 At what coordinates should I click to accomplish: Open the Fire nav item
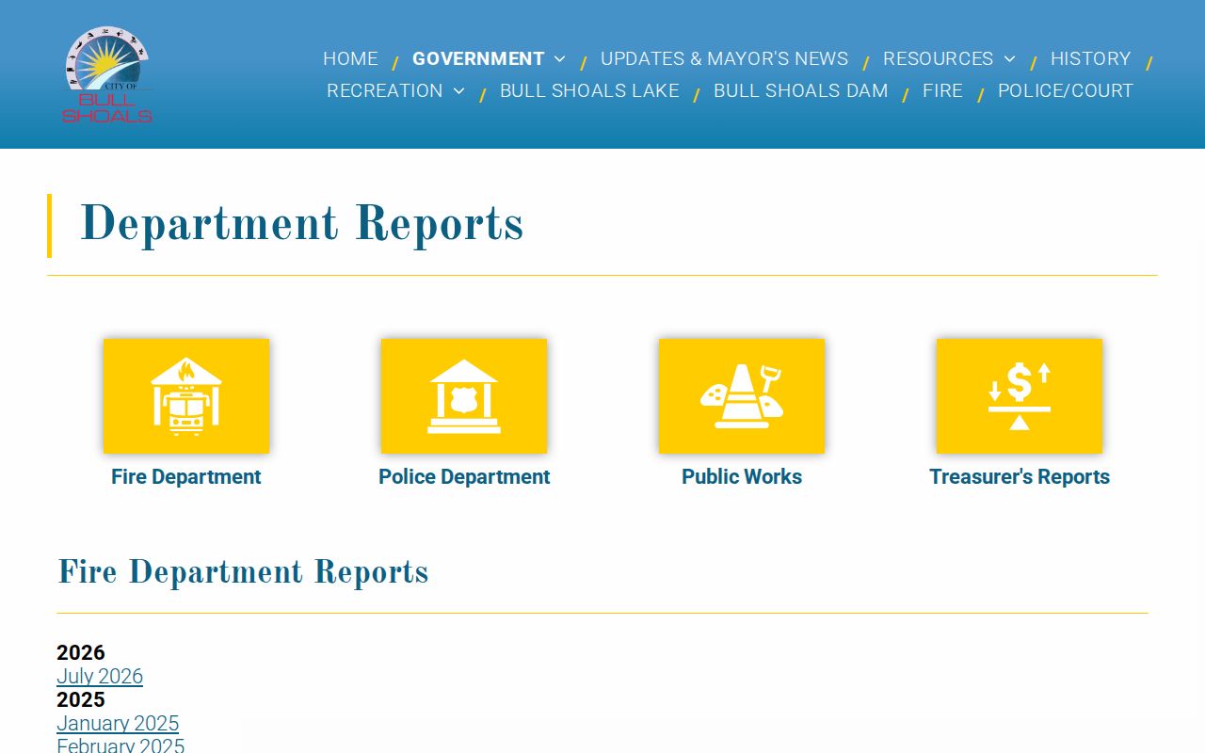tap(942, 90)
